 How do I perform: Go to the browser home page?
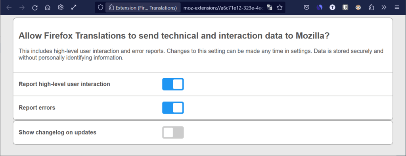pos(48,8)
